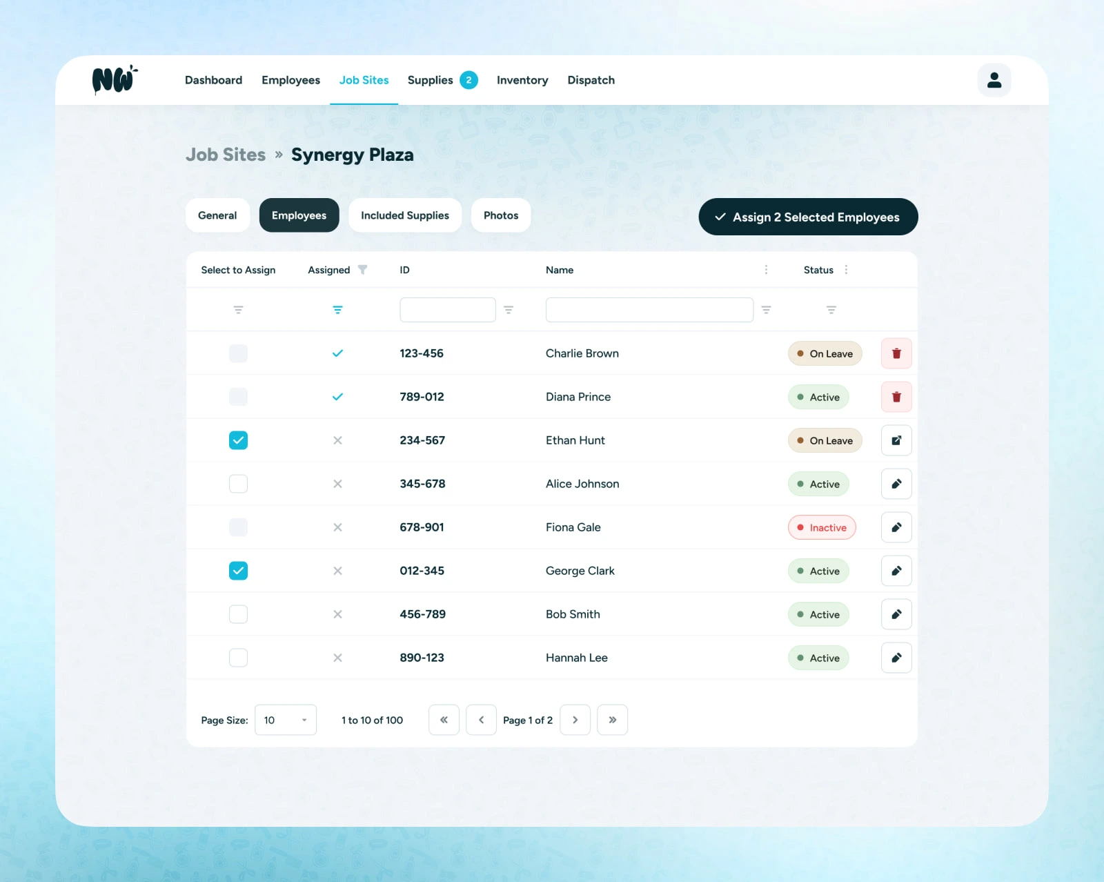Screen dimensions: 1104x882
Task: Edit Bob Smith with the pencil icon
Action: (x=896, y=614)
